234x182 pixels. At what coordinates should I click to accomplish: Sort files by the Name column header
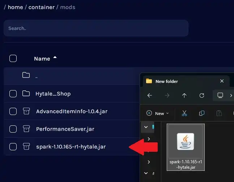(x=42, y=59)
